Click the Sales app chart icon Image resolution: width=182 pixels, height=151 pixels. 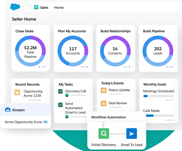(x=36, y=7)
